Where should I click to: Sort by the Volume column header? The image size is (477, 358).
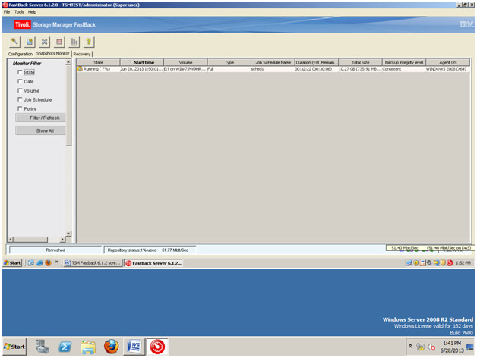pos(185,62)
